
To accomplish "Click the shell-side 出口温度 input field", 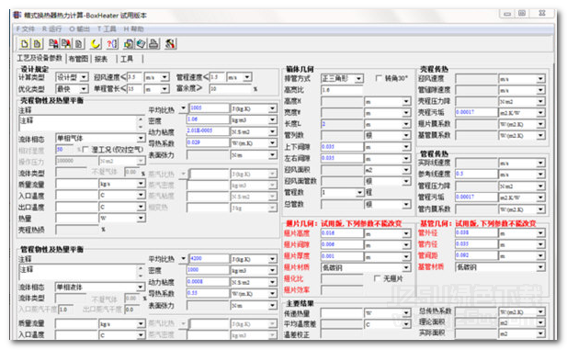I will (76, 207).
